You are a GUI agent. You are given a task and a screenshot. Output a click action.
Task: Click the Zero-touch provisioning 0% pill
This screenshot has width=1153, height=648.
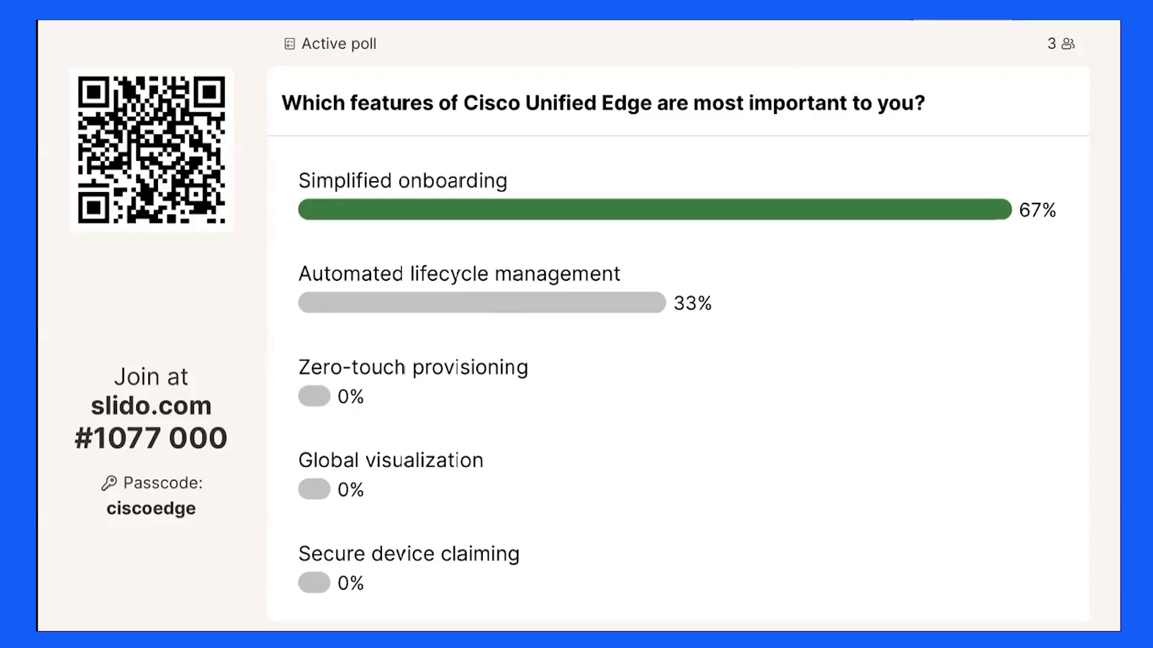[314, 396]
